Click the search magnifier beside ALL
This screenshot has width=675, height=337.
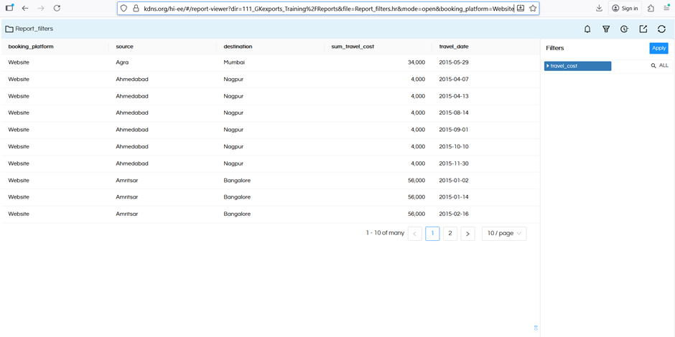pyautogui.click(x=653, y=66)
